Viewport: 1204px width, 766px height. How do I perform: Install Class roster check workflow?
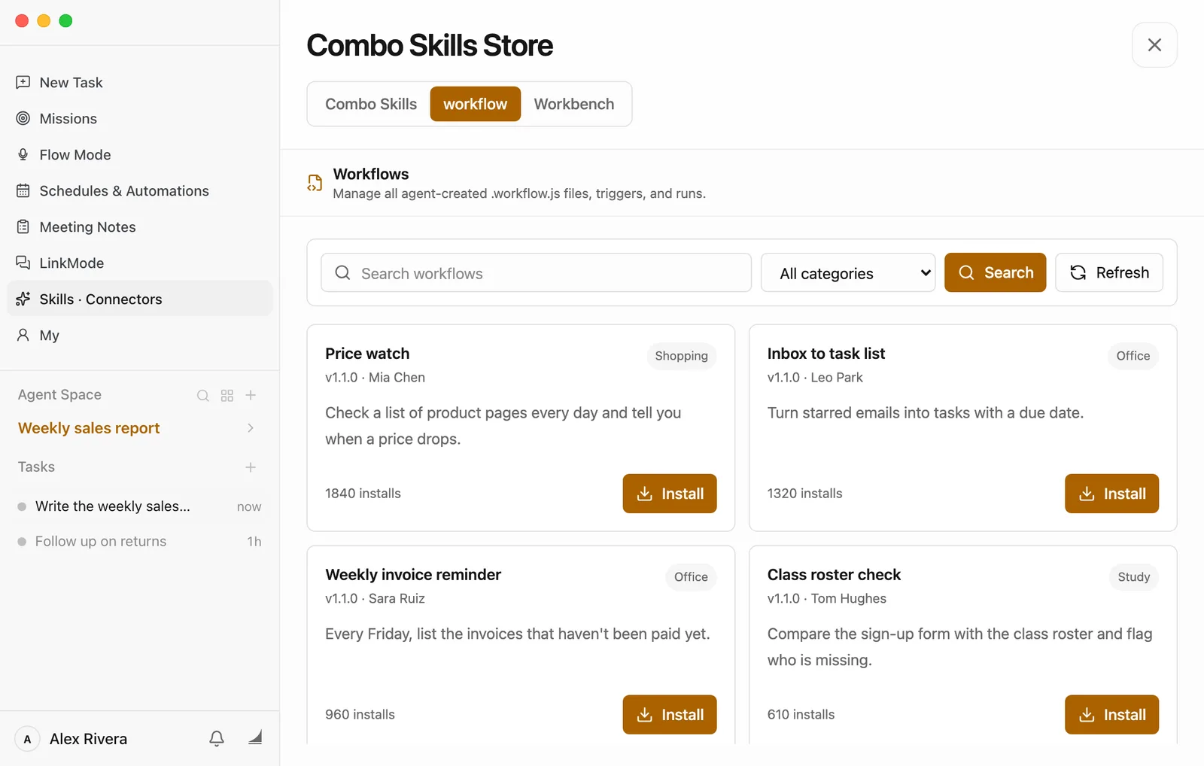click(x=1111, y=714)
